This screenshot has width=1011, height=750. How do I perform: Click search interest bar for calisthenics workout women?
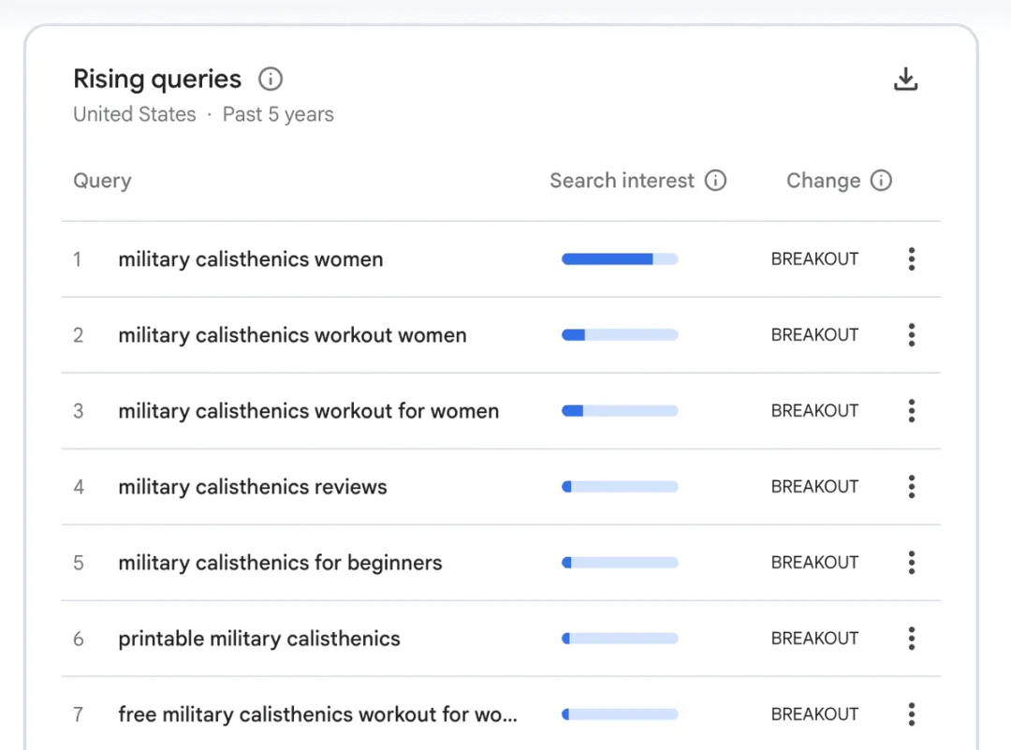(620, 335)
